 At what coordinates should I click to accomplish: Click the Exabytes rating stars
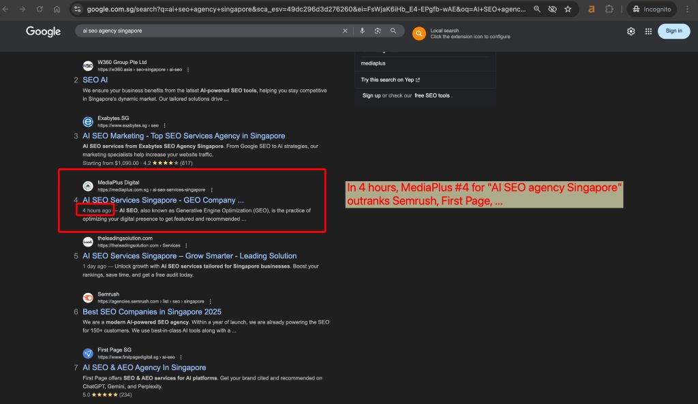[165, 163]
